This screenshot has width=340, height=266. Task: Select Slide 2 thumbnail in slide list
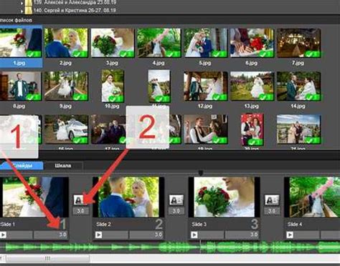(x=128, y=197)
